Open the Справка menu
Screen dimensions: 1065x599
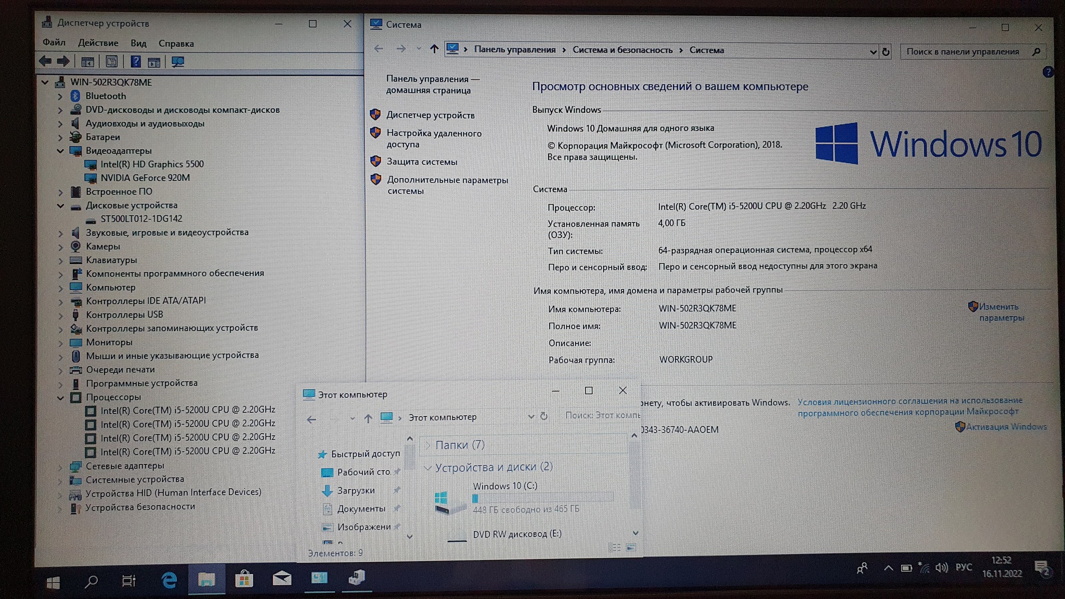point(176,44)
